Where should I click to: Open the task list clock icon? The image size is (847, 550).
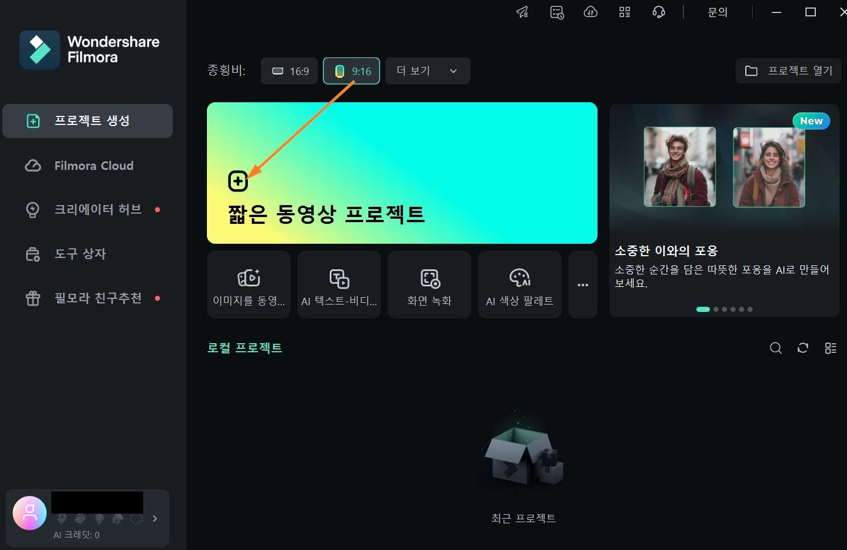pyautogui.click(x=557, y=12)
